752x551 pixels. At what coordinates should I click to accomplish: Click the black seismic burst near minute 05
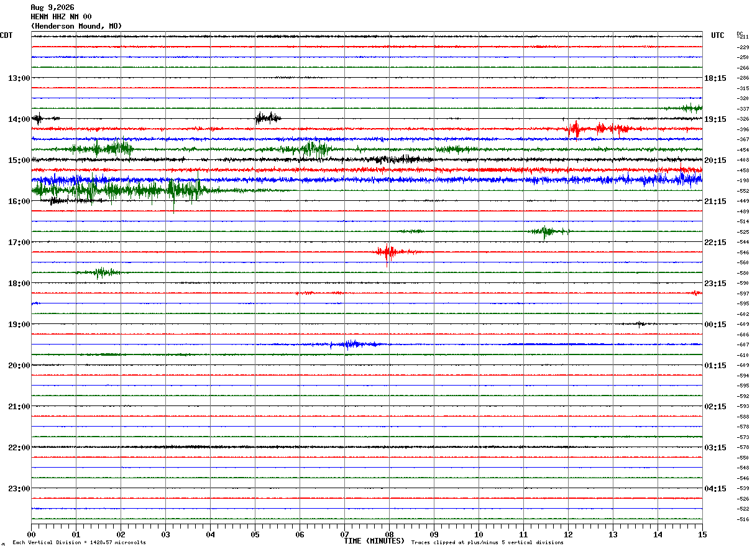click(268, 118)
